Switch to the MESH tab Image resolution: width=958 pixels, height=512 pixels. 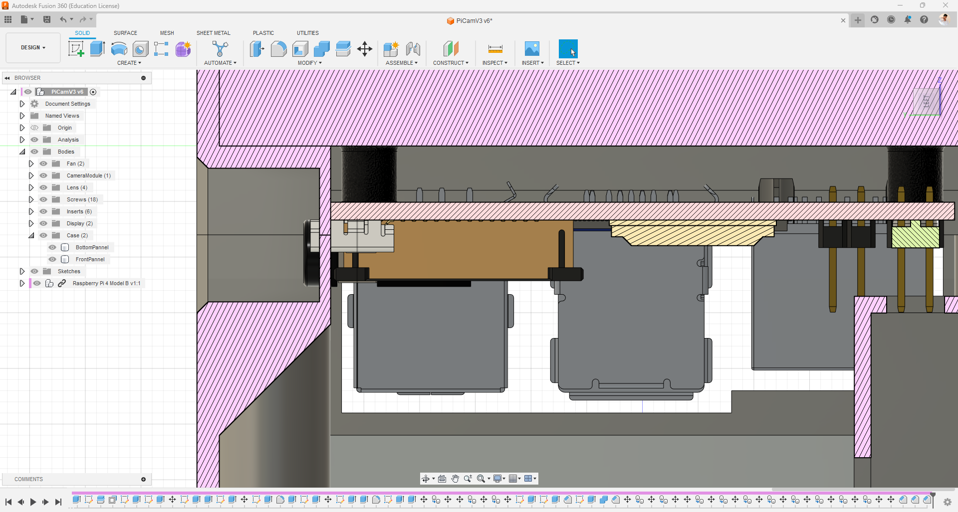167,33
